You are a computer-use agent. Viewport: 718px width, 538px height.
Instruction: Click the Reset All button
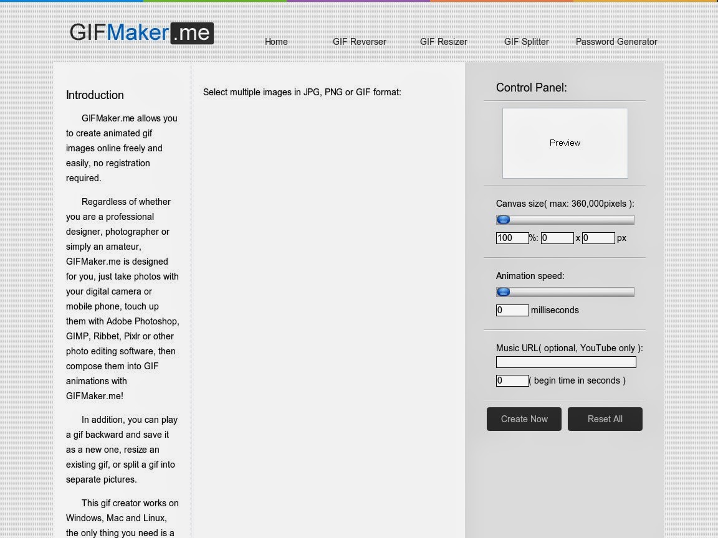[x=605, y=419]
